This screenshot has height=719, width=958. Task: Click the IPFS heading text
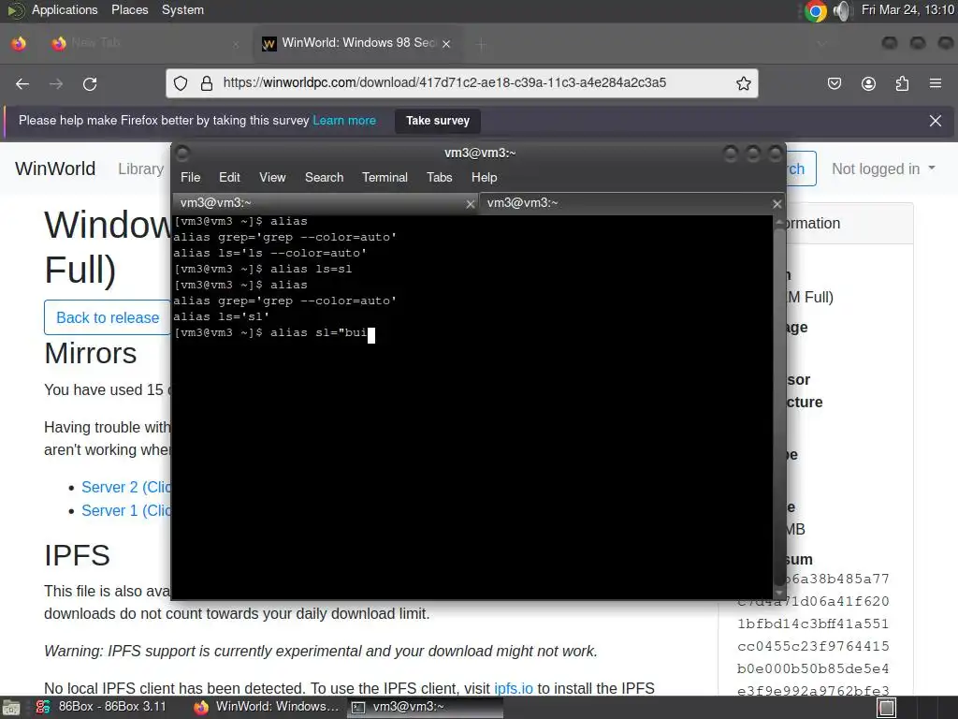pos(77,555)
